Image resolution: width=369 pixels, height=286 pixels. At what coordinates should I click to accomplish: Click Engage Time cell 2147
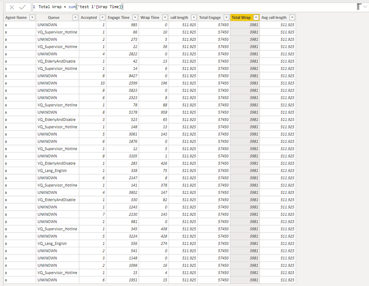[x=122, y=178]
